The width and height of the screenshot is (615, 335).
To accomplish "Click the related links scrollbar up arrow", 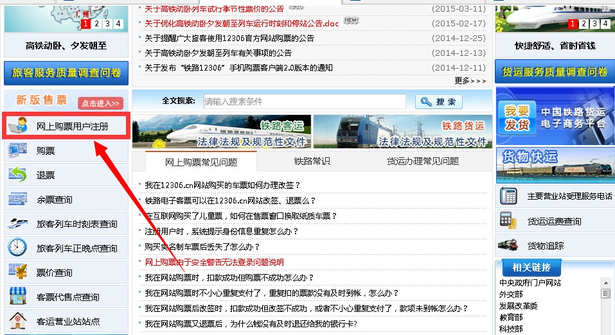I will tap(606, 282).
